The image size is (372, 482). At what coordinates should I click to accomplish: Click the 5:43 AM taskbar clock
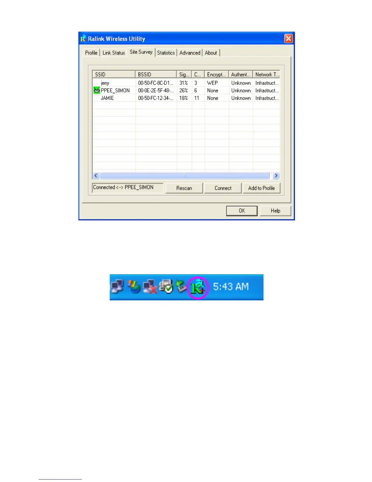point(231,287)
